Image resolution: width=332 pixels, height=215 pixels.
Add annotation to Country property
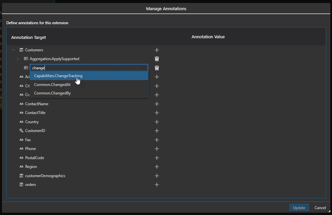[157, 122]
